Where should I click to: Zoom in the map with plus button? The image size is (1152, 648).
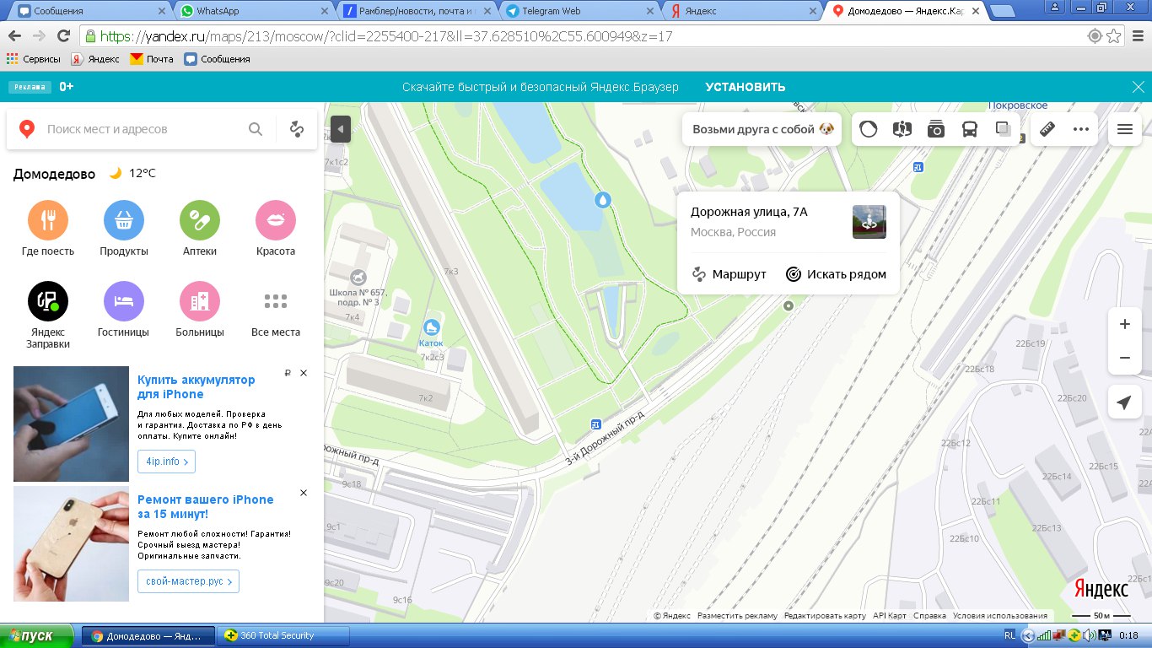click(1124, 324)
